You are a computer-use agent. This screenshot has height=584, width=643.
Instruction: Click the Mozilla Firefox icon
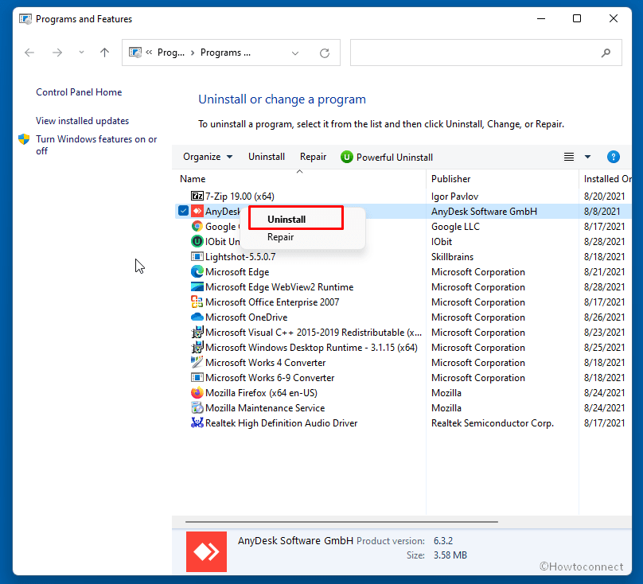[x=197, y=393]
